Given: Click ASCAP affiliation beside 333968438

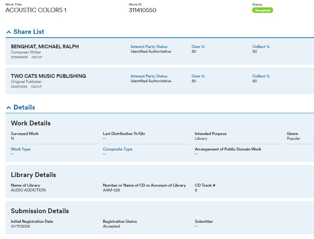Looking at the screenshot, I should coord(37,57).
